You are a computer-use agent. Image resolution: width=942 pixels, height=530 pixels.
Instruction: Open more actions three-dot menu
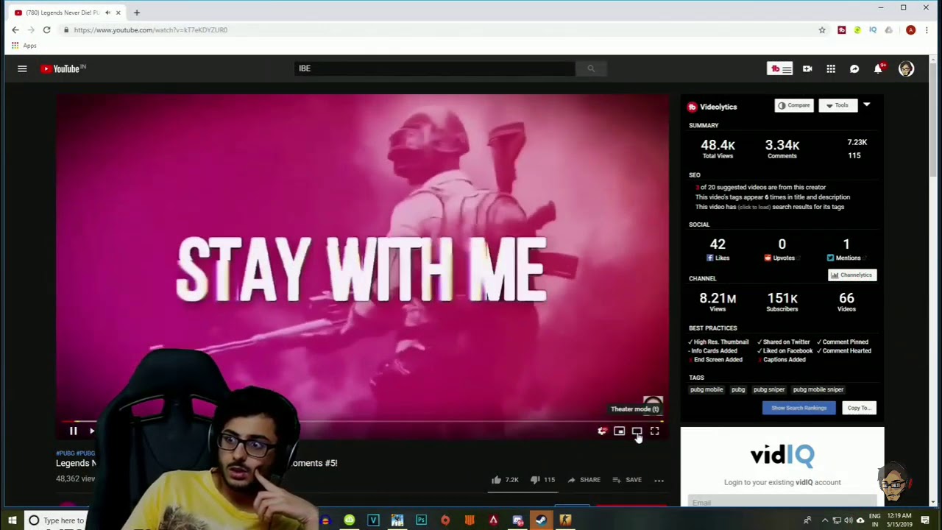(x=659, y=480)
